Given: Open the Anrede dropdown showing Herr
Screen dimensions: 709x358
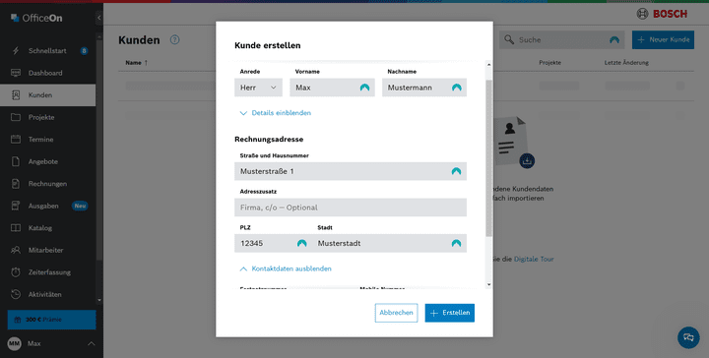Looking at the screenshot, I should (258, 88).
